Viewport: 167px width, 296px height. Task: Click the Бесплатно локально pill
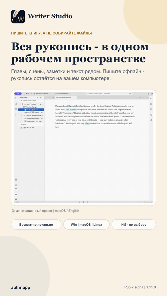tap(36, 225)
